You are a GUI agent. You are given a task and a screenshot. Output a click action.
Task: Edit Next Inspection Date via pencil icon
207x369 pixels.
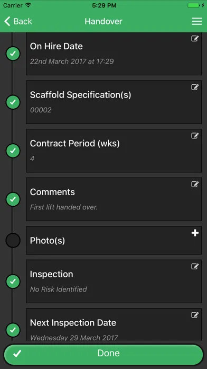tap(195, 315)
